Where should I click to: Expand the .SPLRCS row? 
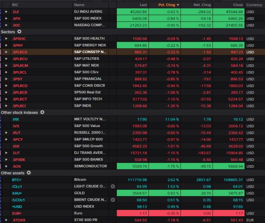(6, 52)
